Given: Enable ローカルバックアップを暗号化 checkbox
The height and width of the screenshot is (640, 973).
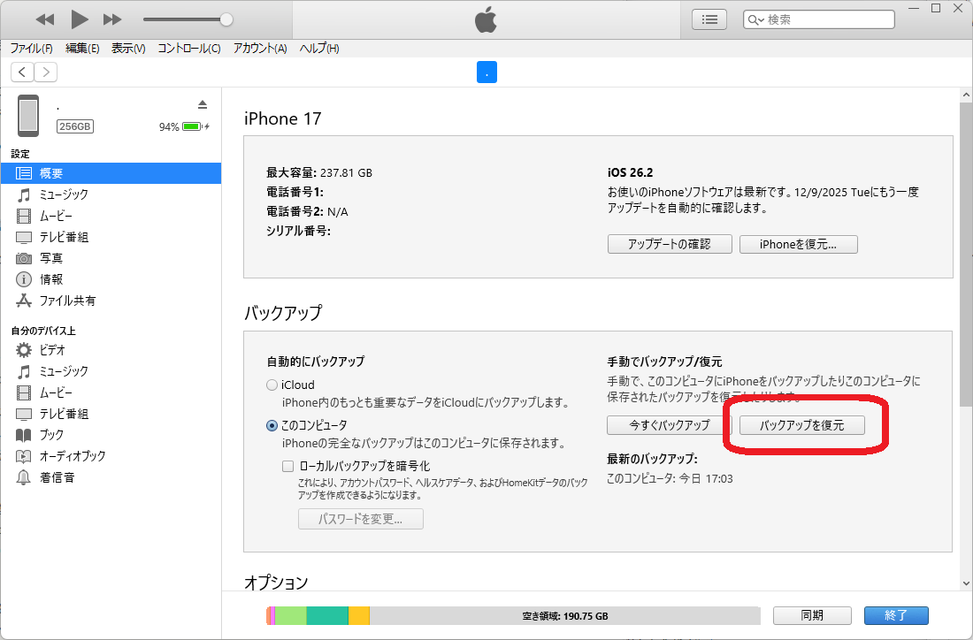Looking at the screenshot, I should click(x=288, y=466).
